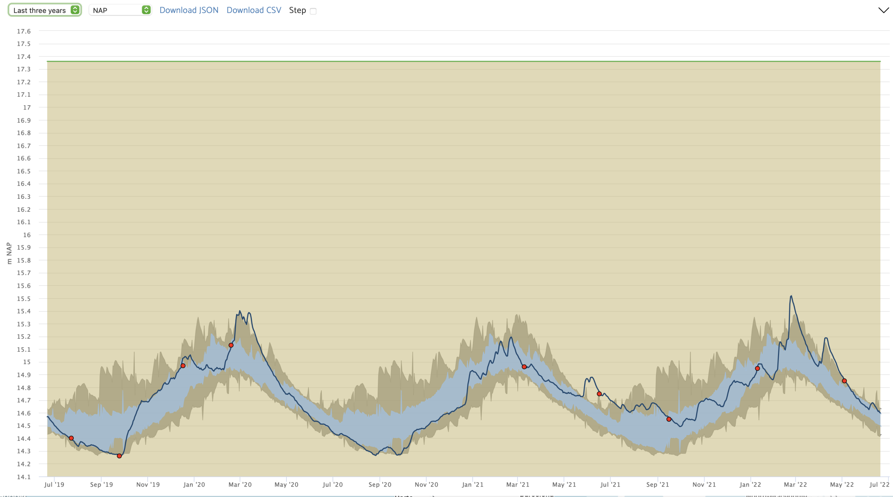Enable the Step checkbox
This screenshot has width=893, height=497.
(x=313, y=11)
